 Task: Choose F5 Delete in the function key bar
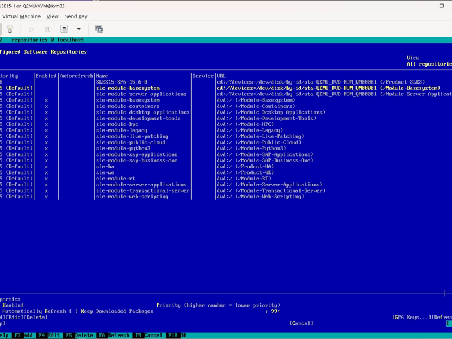(79, 336)
